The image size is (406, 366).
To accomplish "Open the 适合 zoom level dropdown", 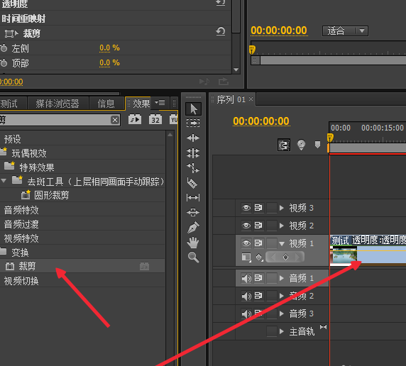I will pyautogui.click(x=345, y=31).
